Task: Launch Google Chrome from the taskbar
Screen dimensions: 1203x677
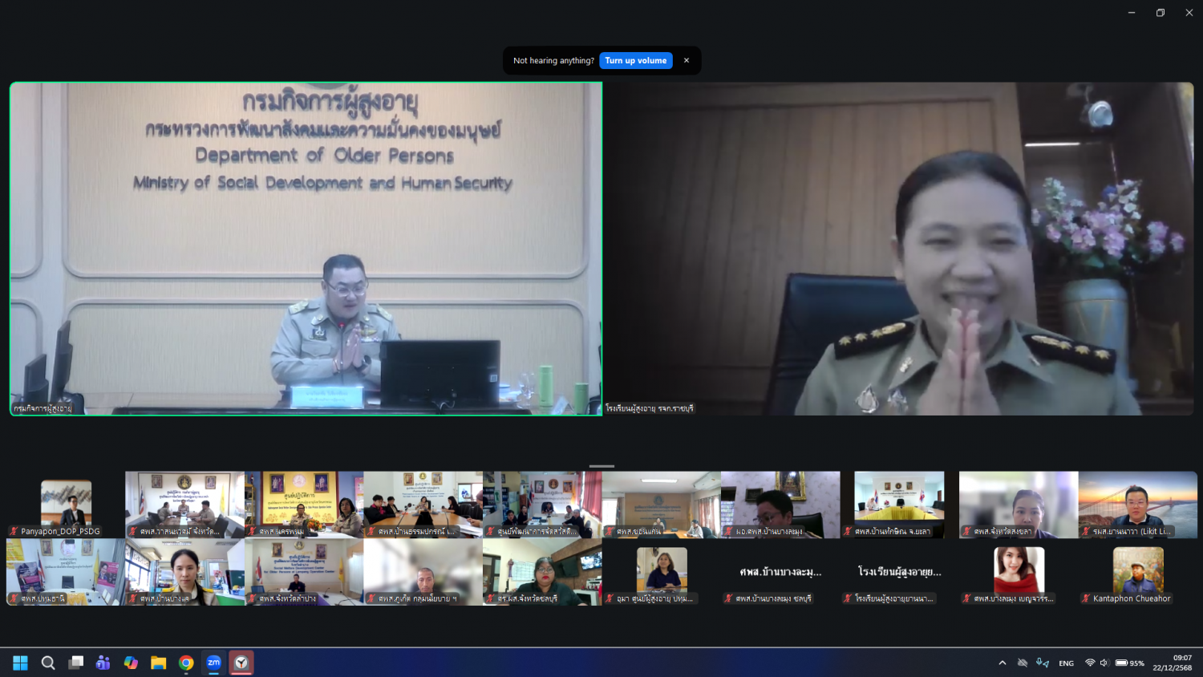Action: click(x=186, y=663)
